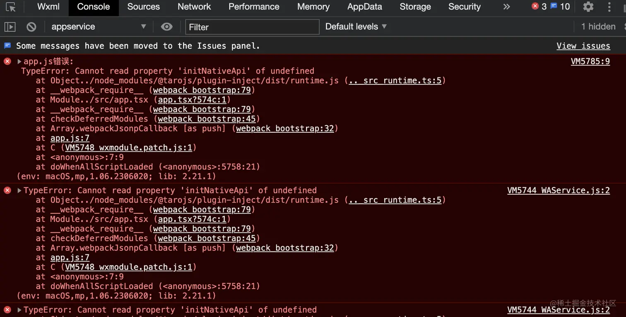The width and height of the screenshot is (626, 317).
Task: Click the red error count badge
Action: click(539, 7)
